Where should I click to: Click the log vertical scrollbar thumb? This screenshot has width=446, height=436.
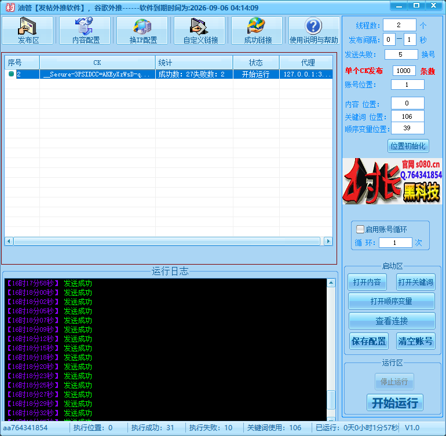331,400
